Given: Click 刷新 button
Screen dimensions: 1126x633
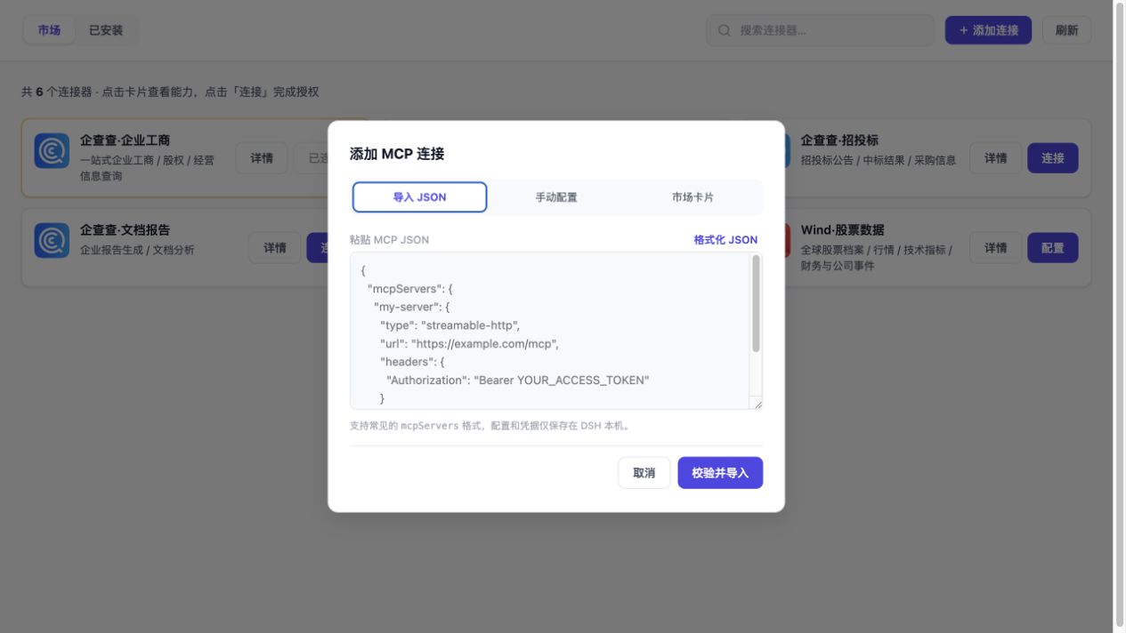Looking at the screenshot, I should [x=1066, y=30].
